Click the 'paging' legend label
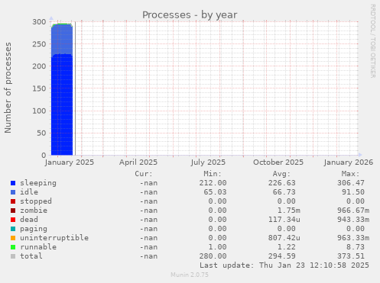This screenshot has width=380, height=283. (34, 229)
